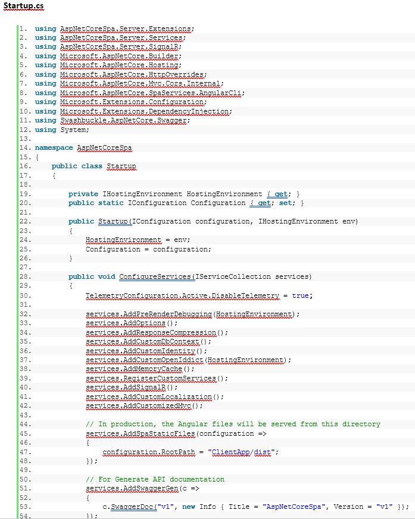The width and height of the screenshot is (415, 519).
Task: Click 'services.AddPreRenderDebugging' on line 32
Action: (x=148, y=314)
